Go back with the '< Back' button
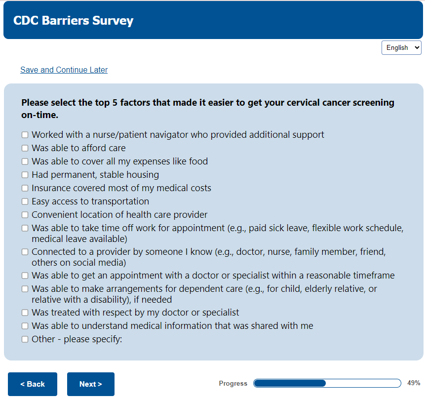Image resolution: width=425 pixels, height=400 pixels. [x=33, y=384]
